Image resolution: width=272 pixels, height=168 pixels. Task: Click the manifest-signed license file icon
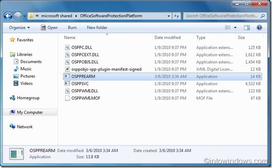coord(68,69)
